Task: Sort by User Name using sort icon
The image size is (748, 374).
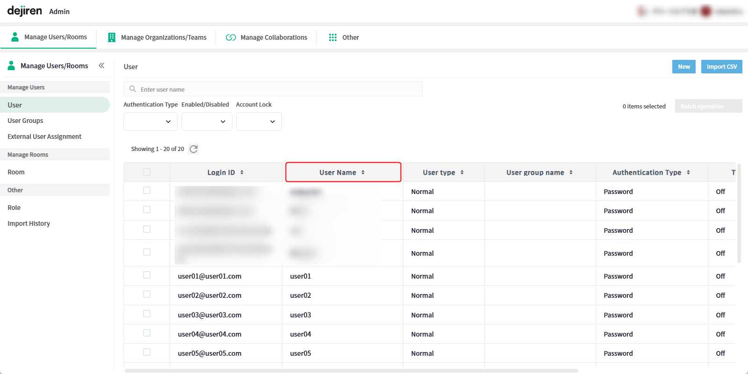Action: tap(363, 173)
